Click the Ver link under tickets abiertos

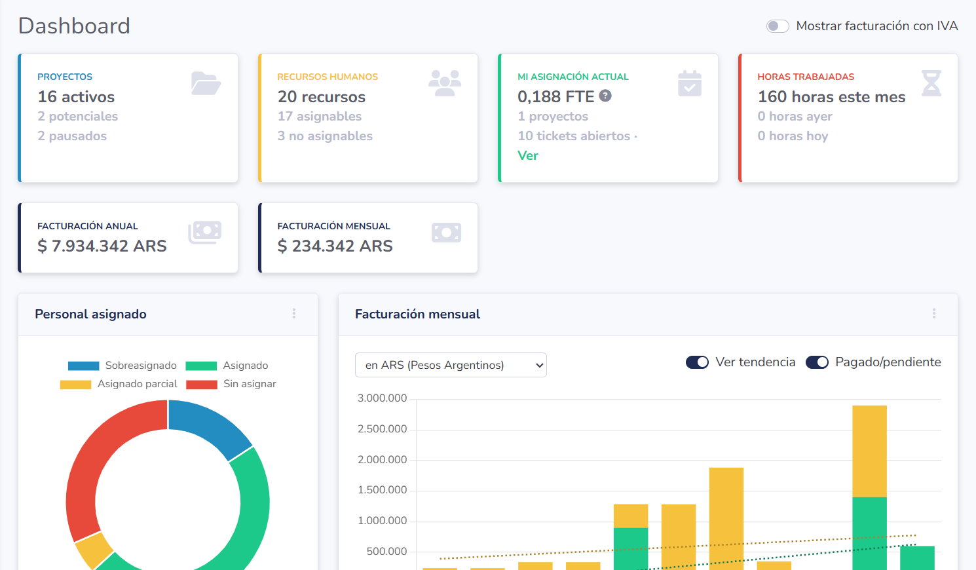(x=528, y=155)
